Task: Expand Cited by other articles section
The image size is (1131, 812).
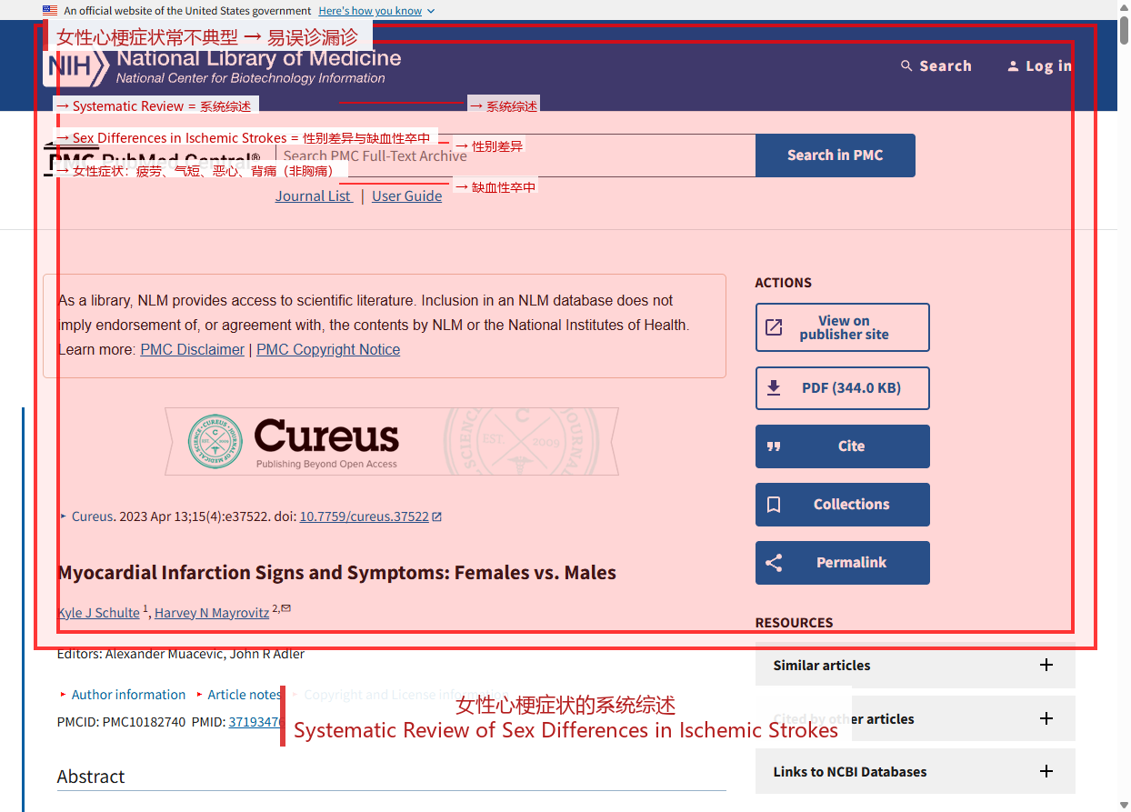Action: click(x=916, y=718)
